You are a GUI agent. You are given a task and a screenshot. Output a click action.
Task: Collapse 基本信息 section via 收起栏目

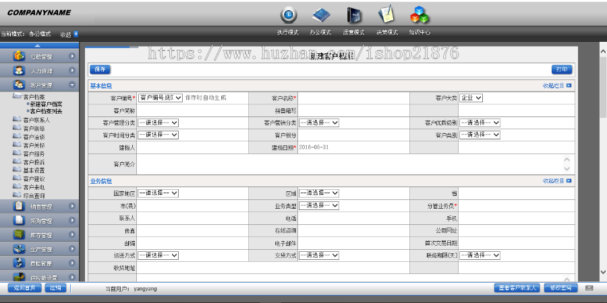tap(557, 86)
